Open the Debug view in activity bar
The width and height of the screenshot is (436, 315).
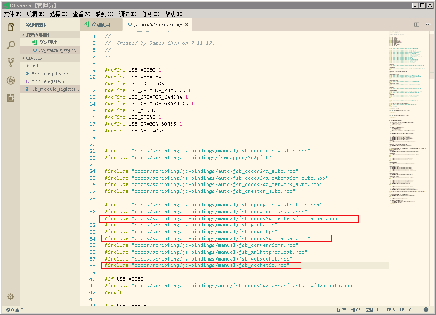coord(11,80)
